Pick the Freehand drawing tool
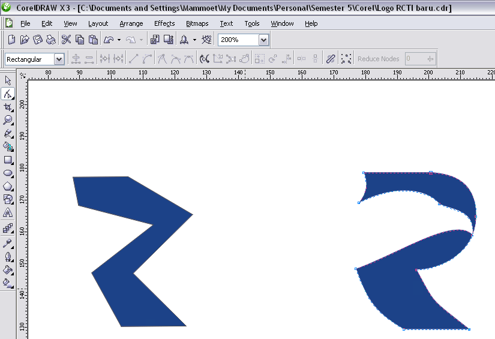Screen dimensions: 495x339 coord(8,133)
